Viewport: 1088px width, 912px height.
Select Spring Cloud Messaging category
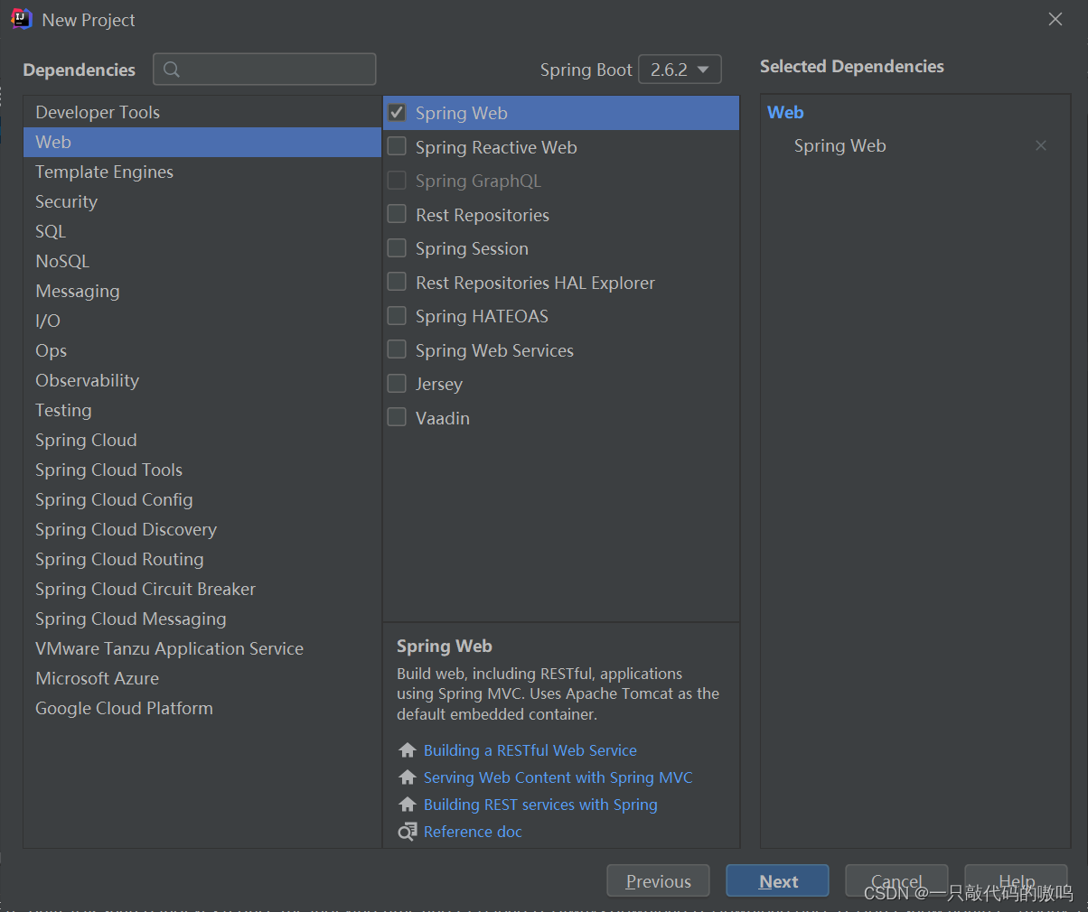202,619
